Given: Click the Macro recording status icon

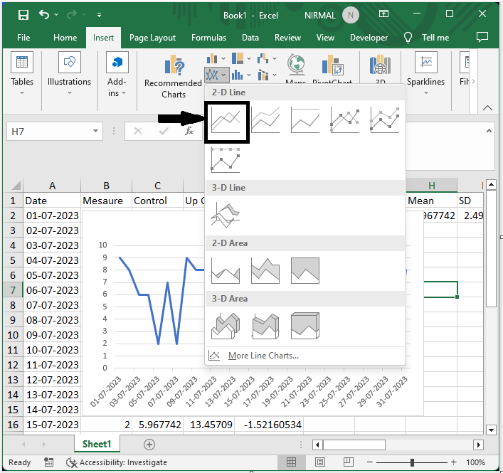Looking at the screenshot, I should point(49,462).
